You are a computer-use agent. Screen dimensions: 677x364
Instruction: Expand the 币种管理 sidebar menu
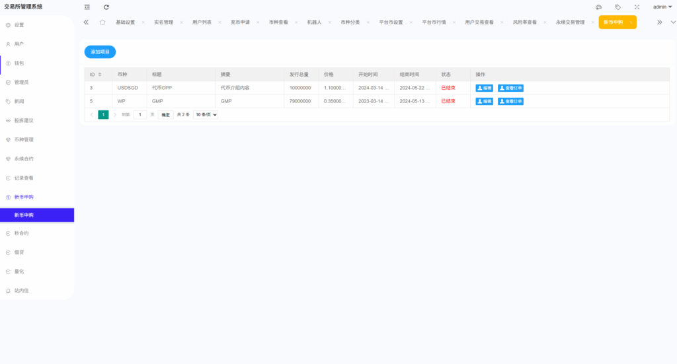click(24, 140)
